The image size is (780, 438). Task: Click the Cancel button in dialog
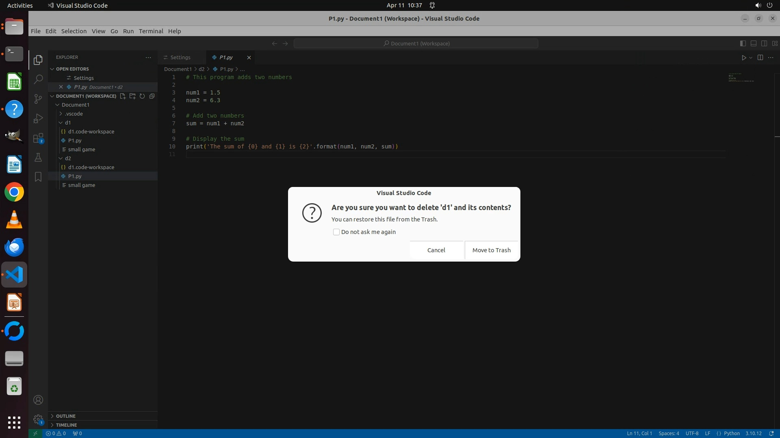tap(436, 250)
